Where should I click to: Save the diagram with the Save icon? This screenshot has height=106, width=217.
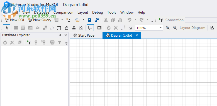(x=89, y=20)
